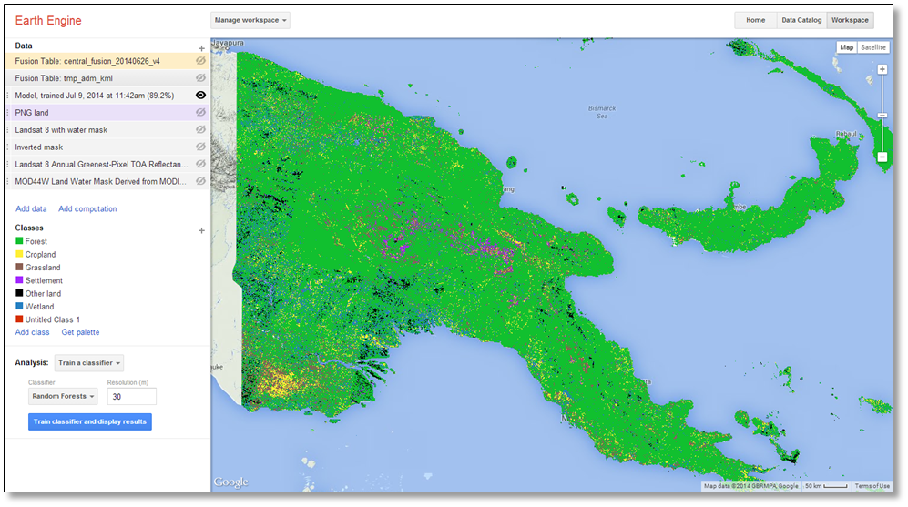
Task: Click the Cropland class label
Action: pyautogui.click(x=41, y=255)
